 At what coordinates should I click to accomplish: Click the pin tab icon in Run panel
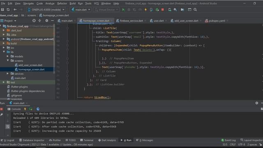coord(2,115)
